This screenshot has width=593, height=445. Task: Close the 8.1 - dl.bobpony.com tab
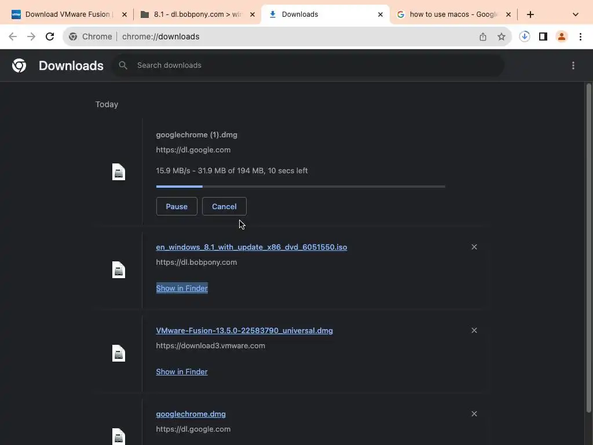pos(252,14)
